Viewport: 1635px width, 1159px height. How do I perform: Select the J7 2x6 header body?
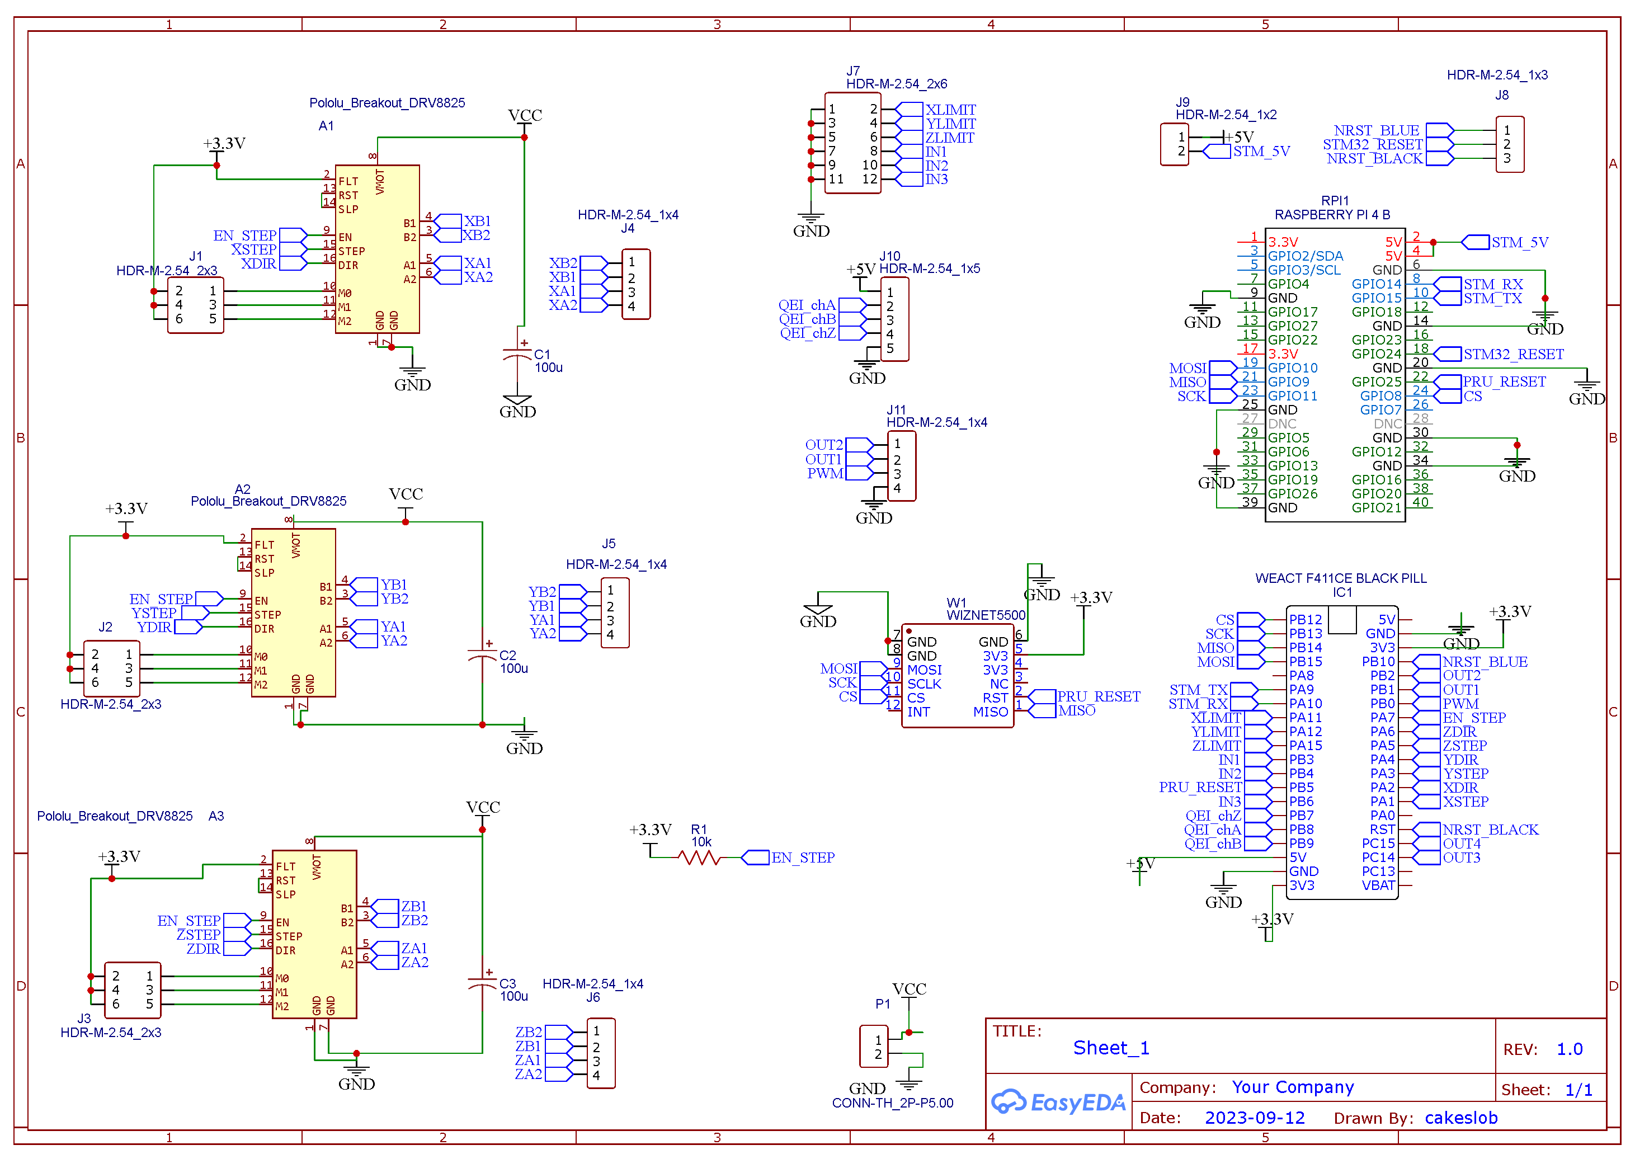click(x=853, y=143)
